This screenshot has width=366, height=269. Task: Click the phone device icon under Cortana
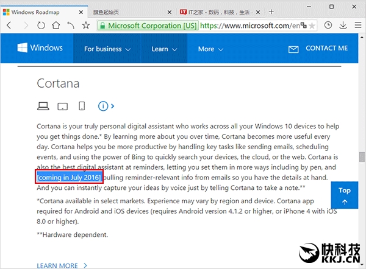click(x=82, y=106)
